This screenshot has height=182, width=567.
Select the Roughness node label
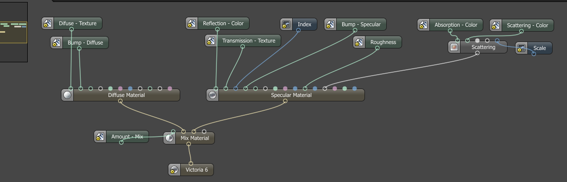(x=383, y=42)
